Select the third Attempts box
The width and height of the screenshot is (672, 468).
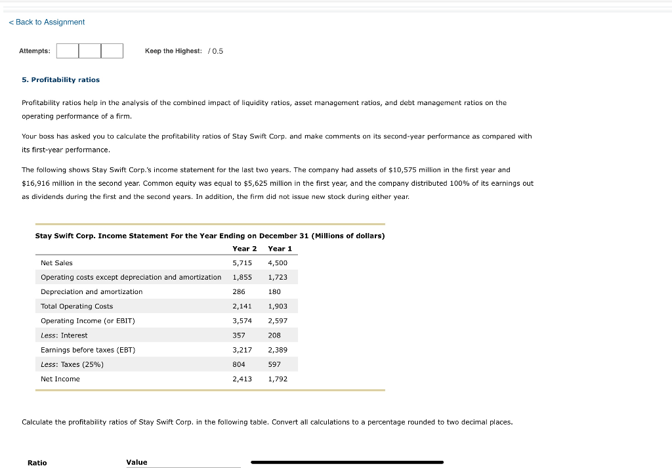[111, 50]
